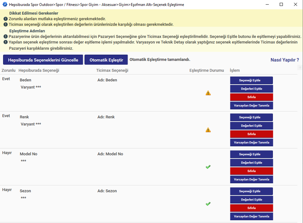
Task: Open Varsayılan Değer Tanımla for Model No
Action: click(251, 180)
